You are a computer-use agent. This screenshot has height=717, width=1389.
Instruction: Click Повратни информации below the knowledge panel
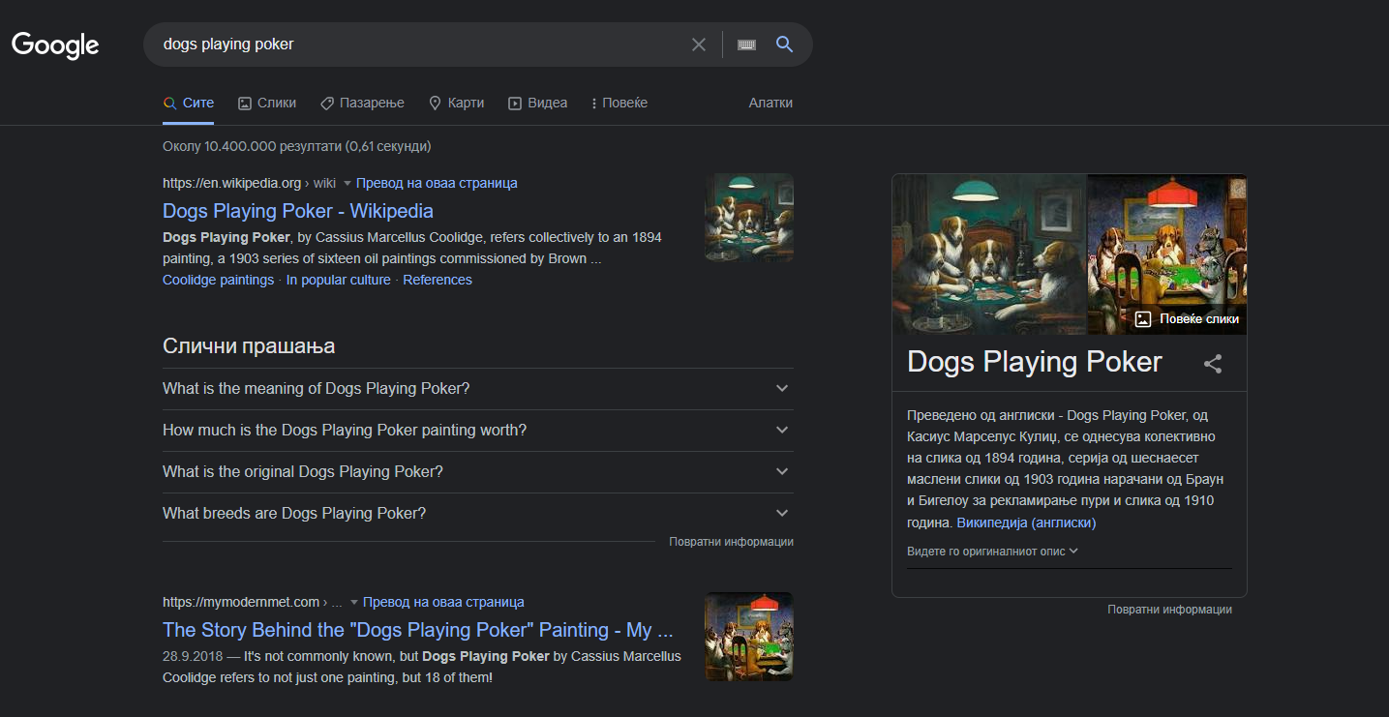click(1169, 610)
